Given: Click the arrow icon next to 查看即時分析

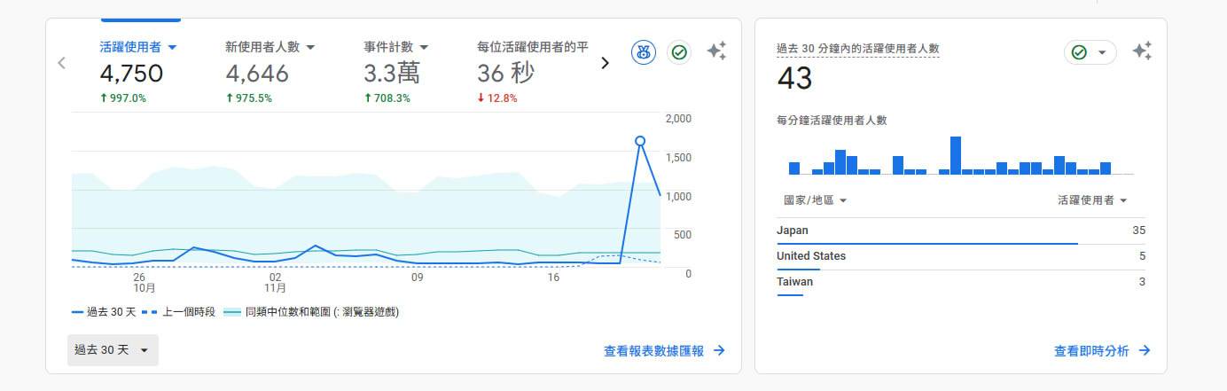Looking at the screenshot, I should (1145, 351).
